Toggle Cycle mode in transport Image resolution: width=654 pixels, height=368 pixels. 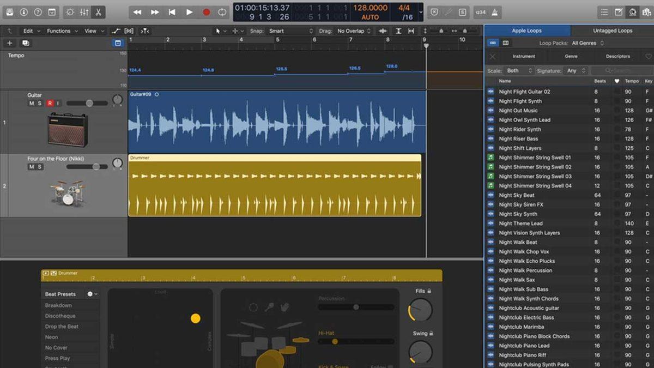(222, 12)
